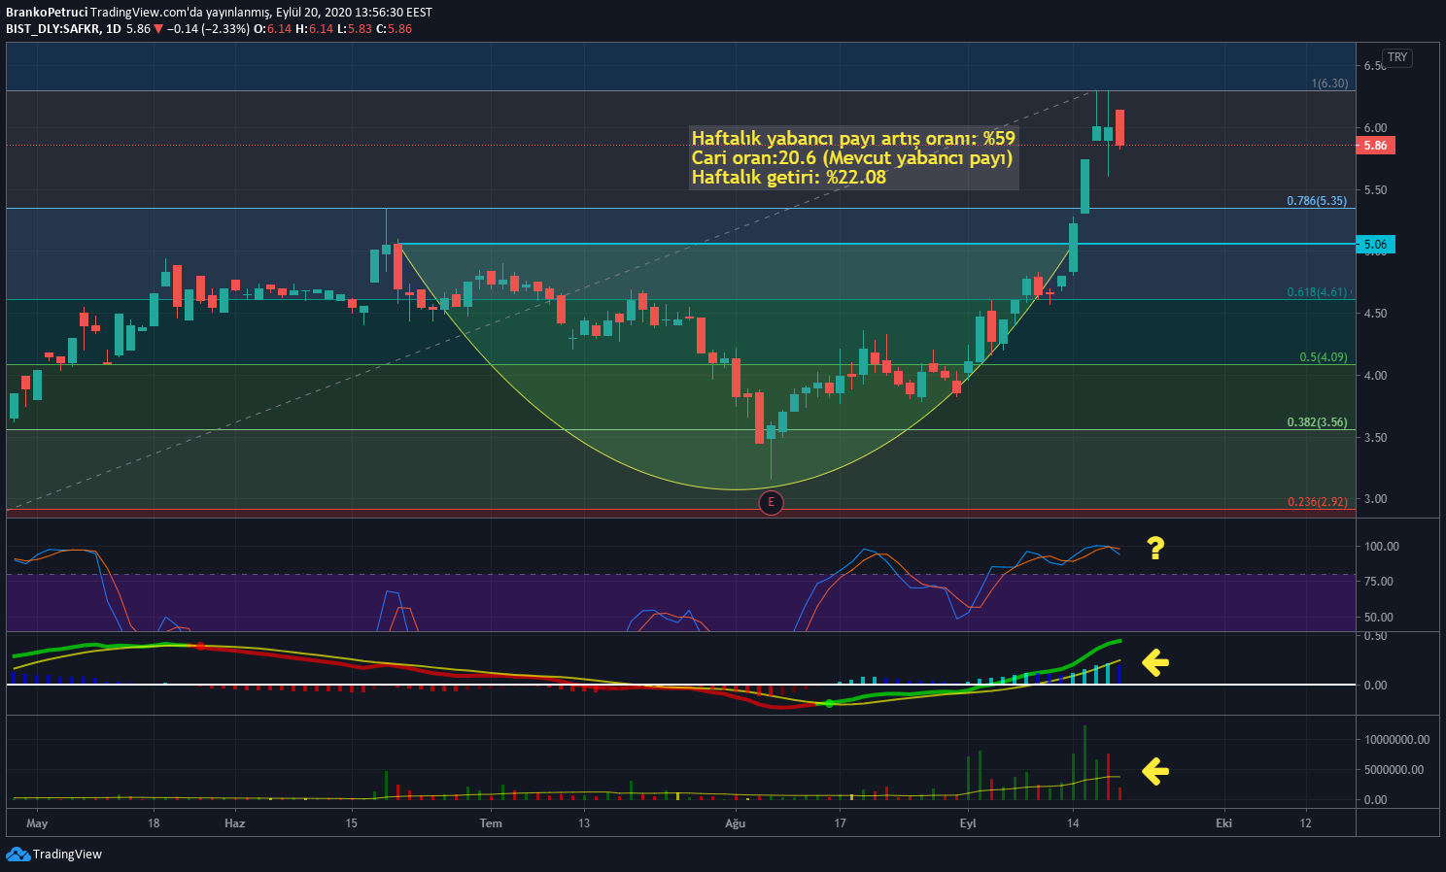Click the green dot on MACD line

coord(829,703)
